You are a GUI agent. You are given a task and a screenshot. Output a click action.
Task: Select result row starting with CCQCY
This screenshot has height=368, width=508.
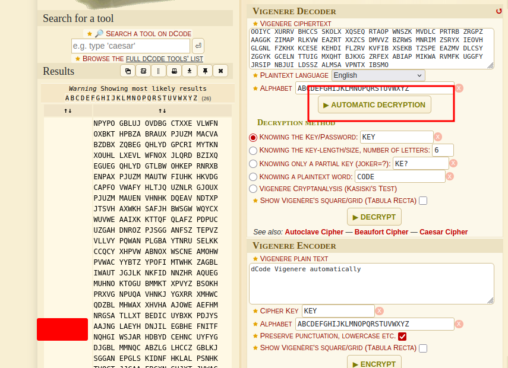pos(156,252)
